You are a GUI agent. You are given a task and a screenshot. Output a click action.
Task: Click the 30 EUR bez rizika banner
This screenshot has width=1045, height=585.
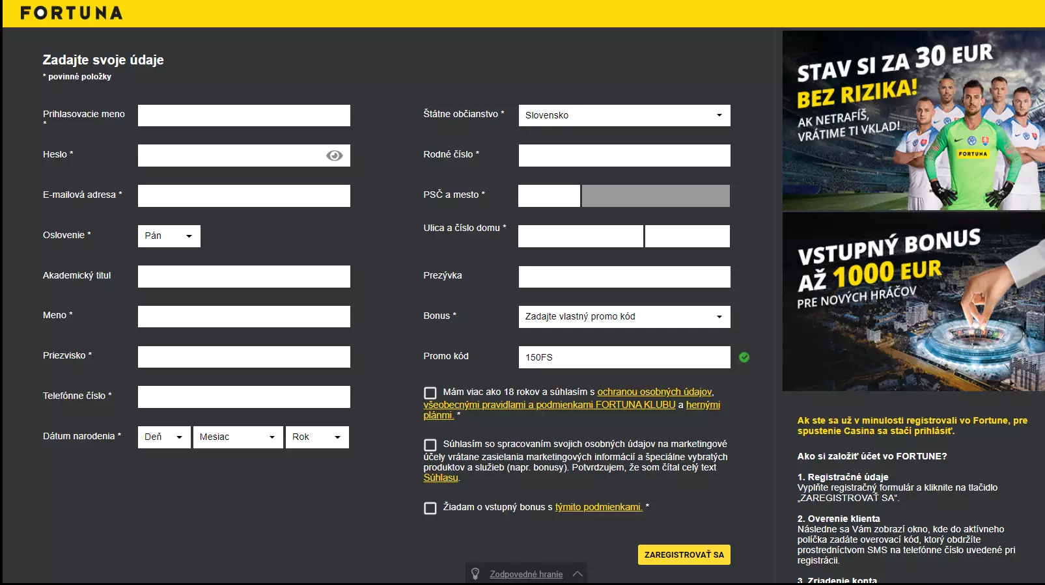tap(913, 120)
